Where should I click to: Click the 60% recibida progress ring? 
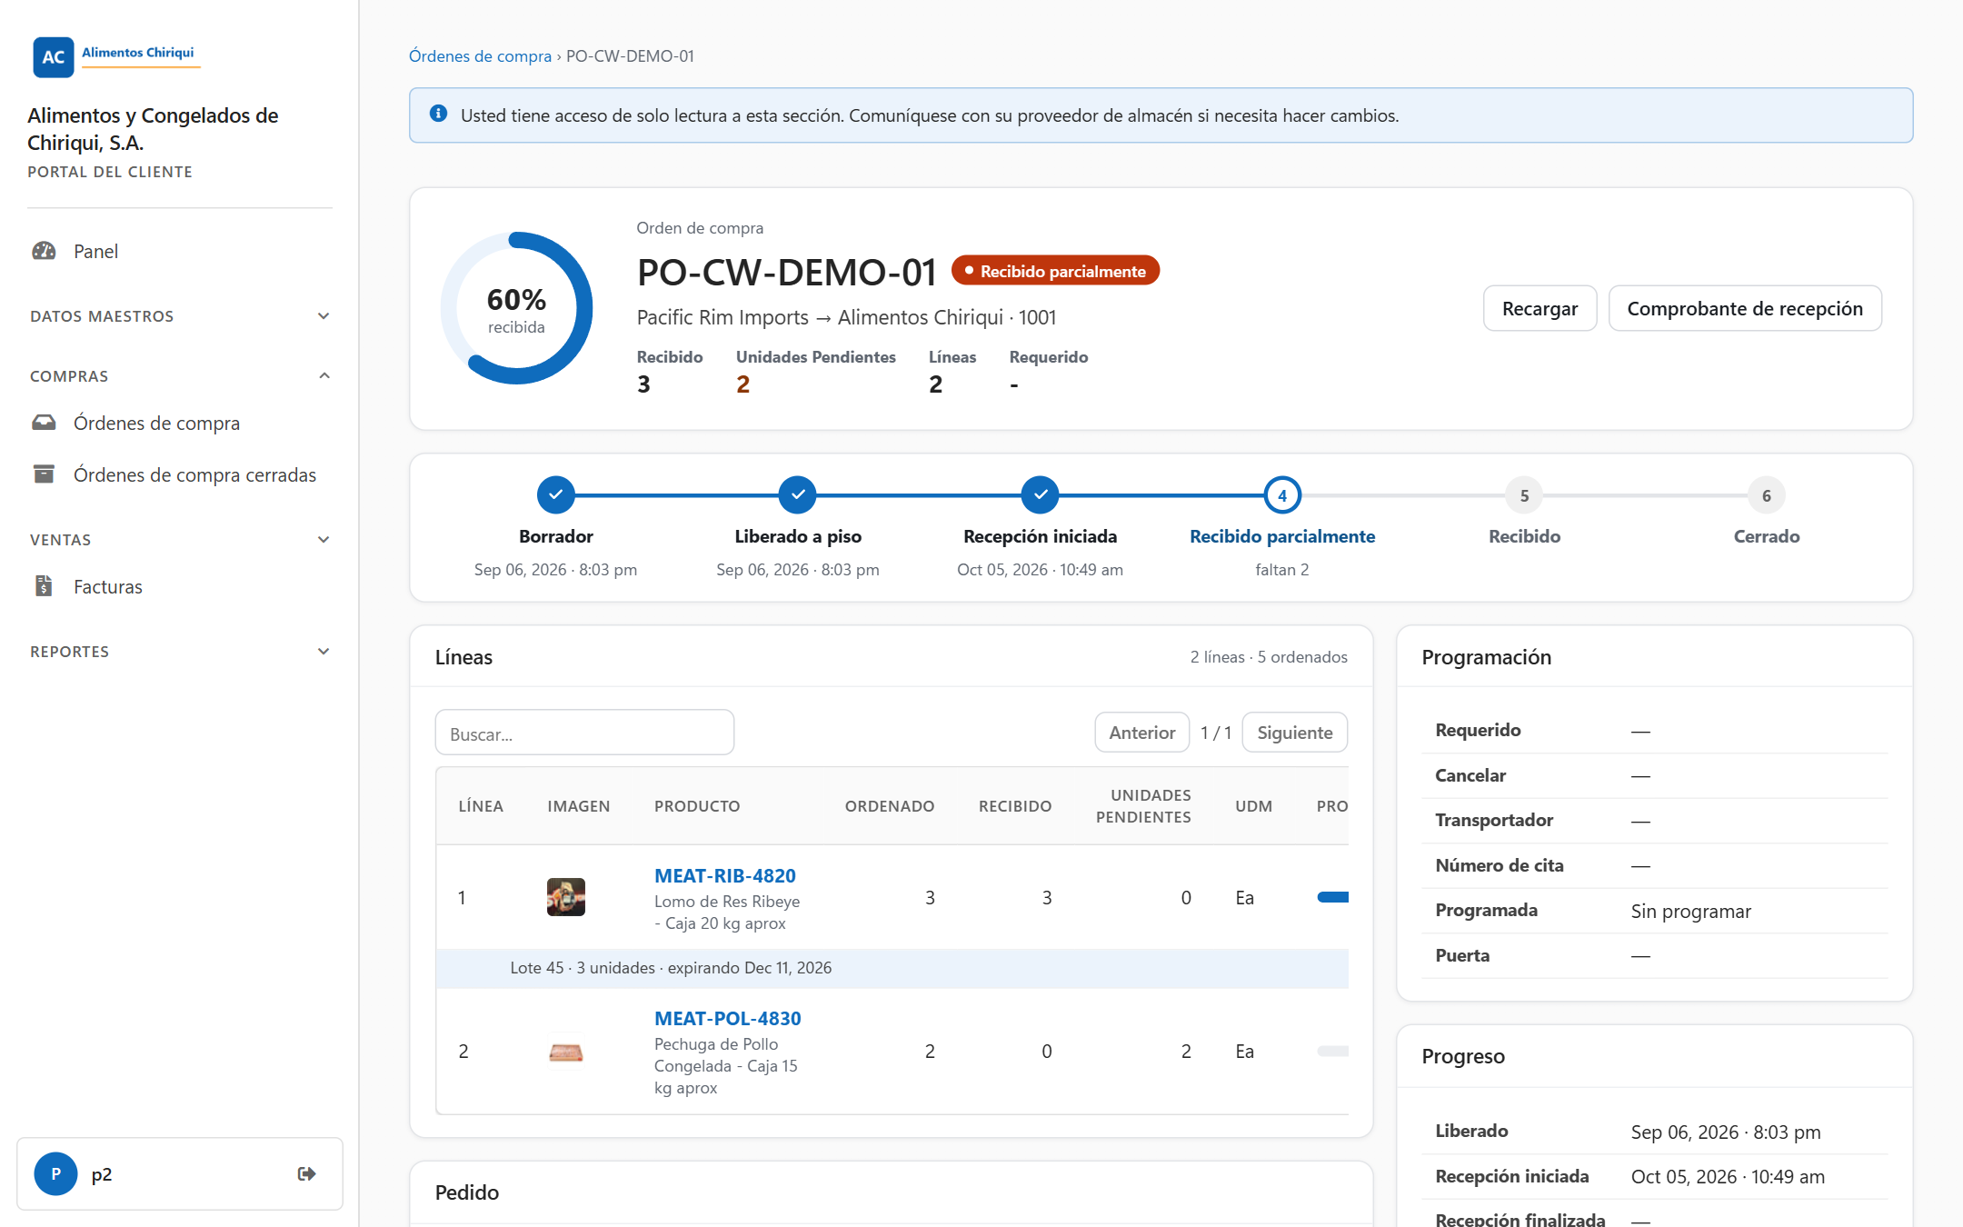click(x=516, y=308)
